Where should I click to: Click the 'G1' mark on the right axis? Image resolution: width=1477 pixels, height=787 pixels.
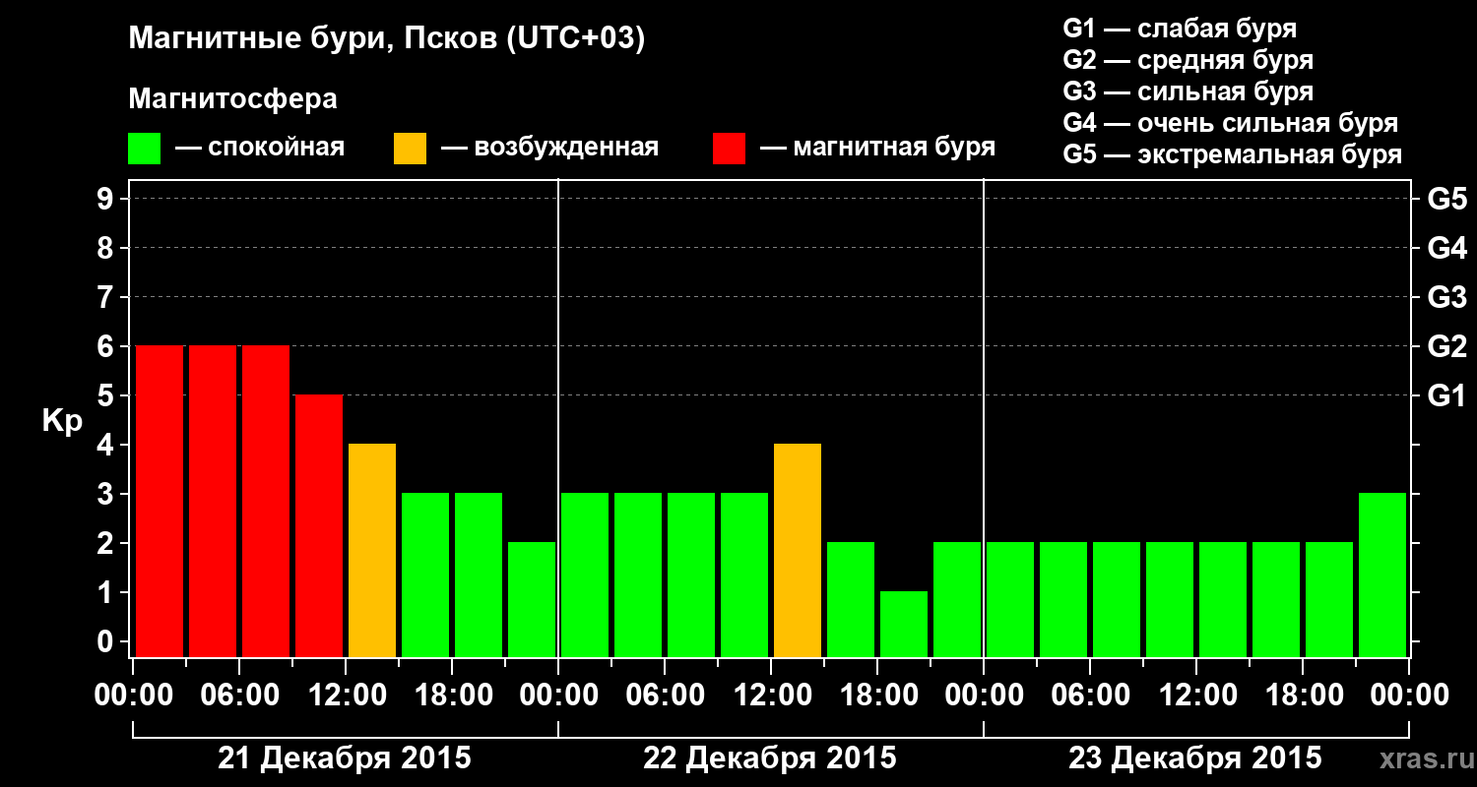[x=1447, y=395]
